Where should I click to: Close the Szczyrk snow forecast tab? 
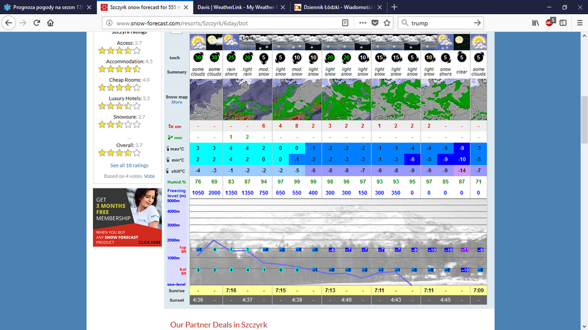tap(186, 7)
